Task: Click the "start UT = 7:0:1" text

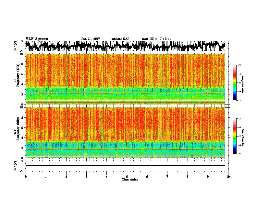Action: [157, 39]
